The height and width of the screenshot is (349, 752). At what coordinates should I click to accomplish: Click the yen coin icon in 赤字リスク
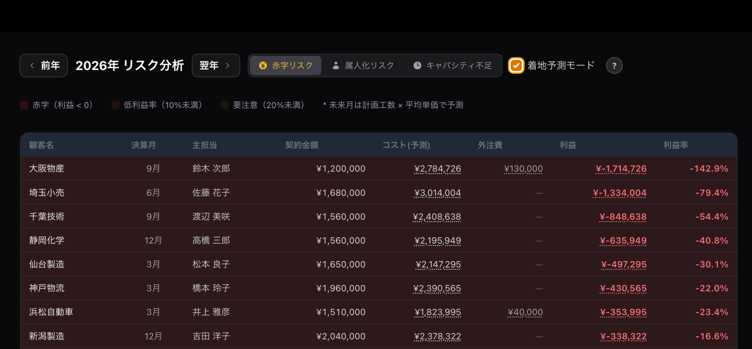coord(263,65)
